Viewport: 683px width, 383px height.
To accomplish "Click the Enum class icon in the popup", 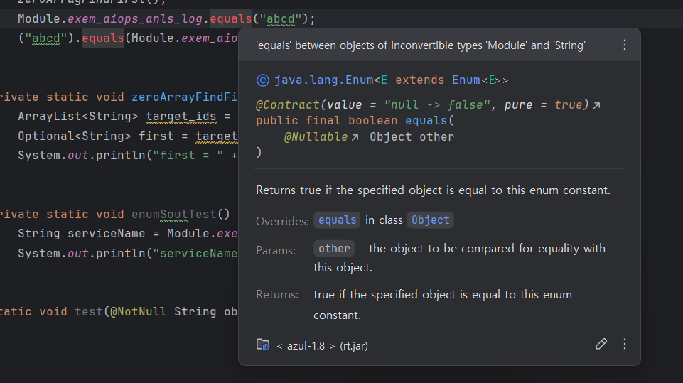I will pos(263,80).
